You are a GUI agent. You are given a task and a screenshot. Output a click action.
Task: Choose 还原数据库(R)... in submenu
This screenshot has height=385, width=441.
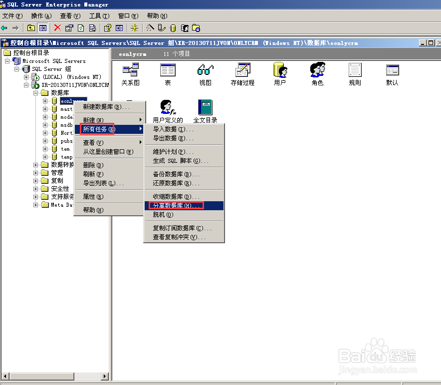point(184,183)
